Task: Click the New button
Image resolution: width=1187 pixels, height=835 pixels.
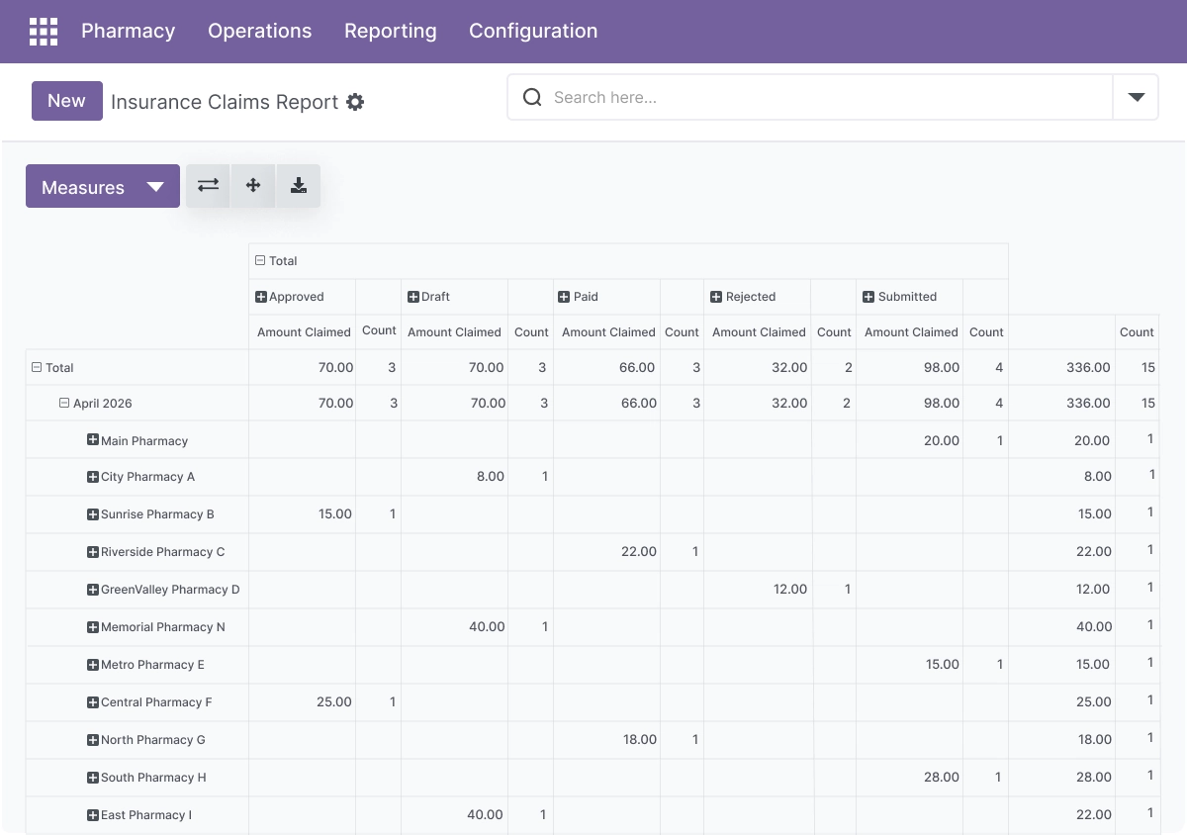Action: [67, 101]
